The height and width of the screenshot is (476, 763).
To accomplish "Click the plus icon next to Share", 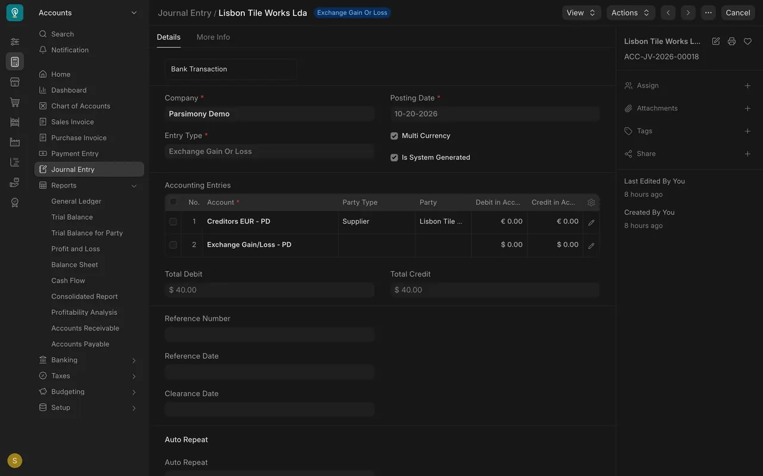I will pyautogui.click(x=748, y=154).
